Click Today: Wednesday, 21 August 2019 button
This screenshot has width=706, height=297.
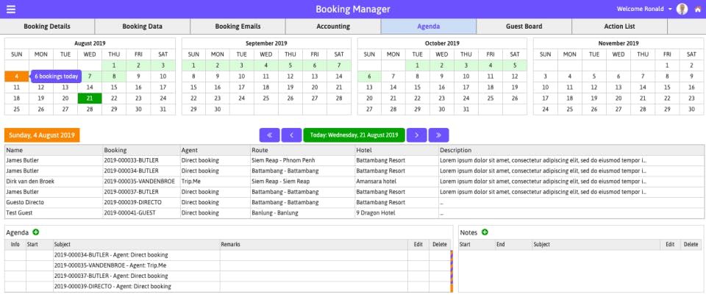[x=354, y=135]
